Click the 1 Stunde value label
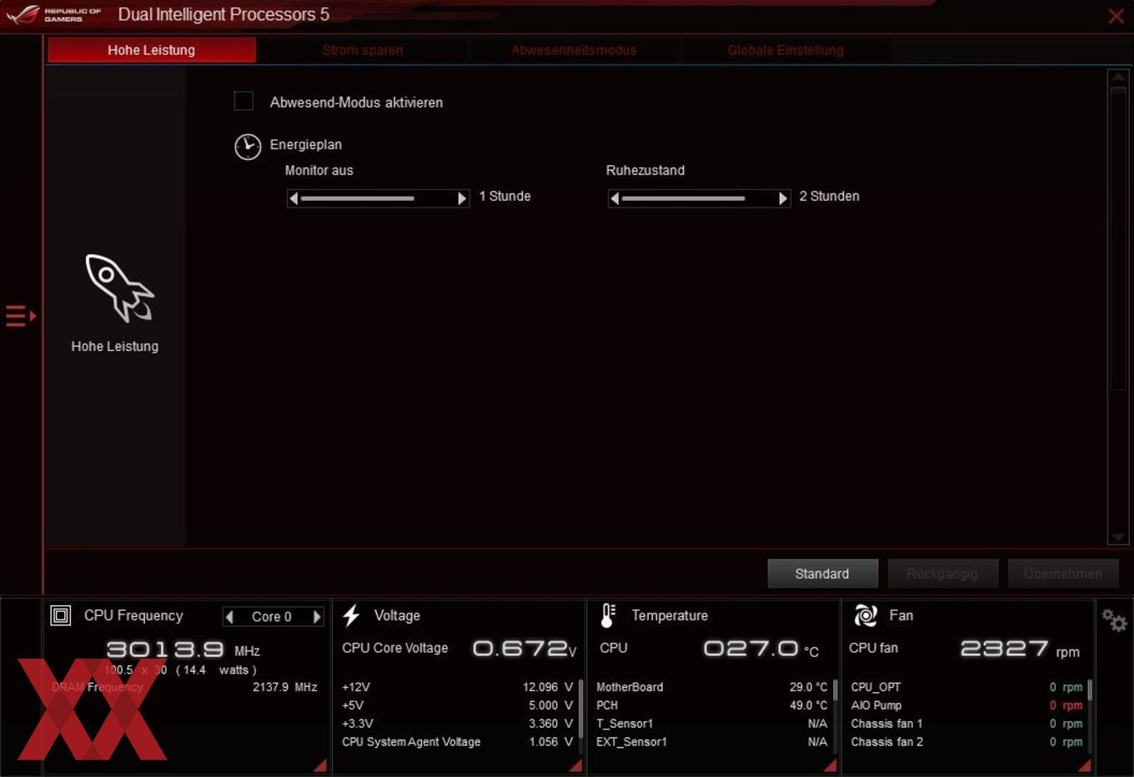 [x=504, y=196]
